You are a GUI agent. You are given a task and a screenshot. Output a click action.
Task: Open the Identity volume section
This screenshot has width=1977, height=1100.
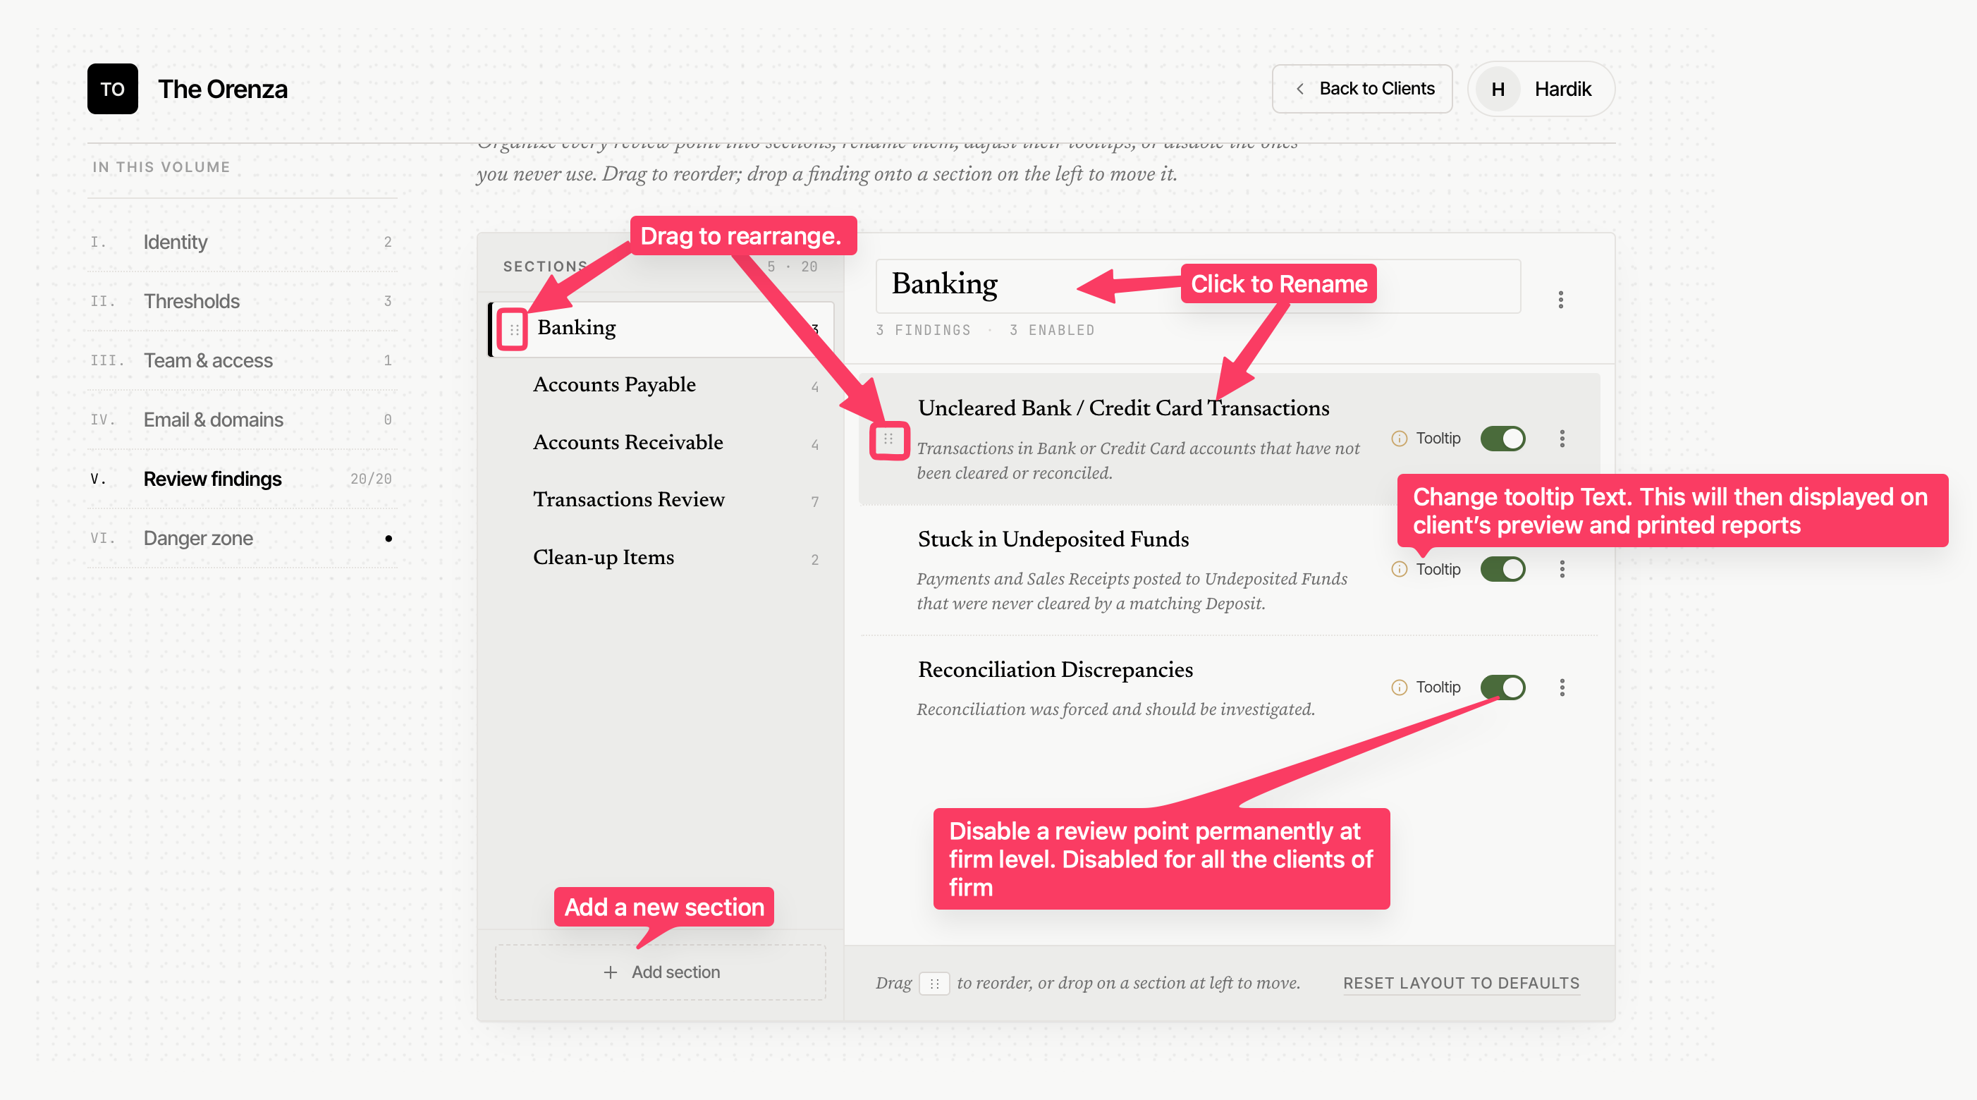242,242
